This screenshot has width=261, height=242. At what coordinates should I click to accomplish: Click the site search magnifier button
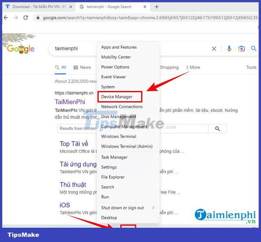pos(217,129)
